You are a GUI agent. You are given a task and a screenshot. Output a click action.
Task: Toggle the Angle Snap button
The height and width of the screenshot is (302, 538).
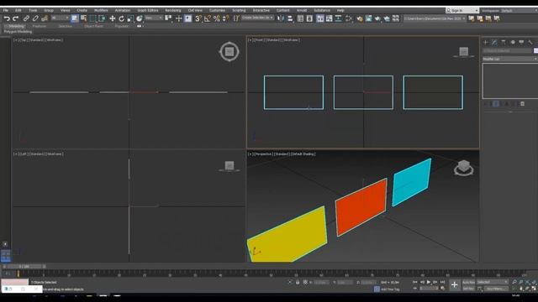tap(208, 18)
